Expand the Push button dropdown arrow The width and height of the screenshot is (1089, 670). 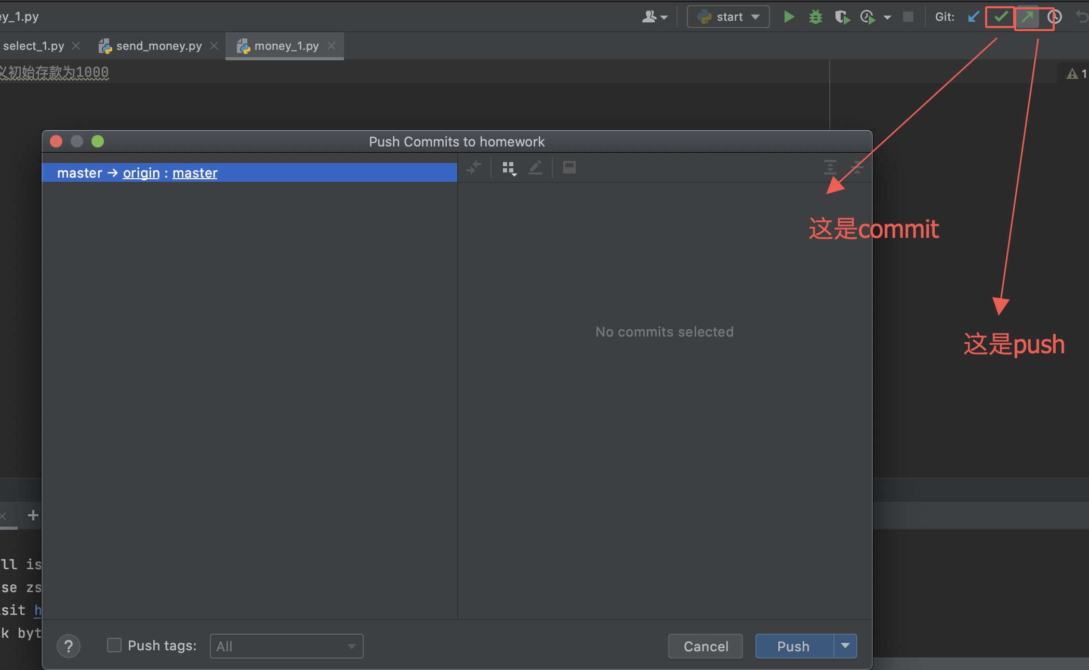(845, 646)
